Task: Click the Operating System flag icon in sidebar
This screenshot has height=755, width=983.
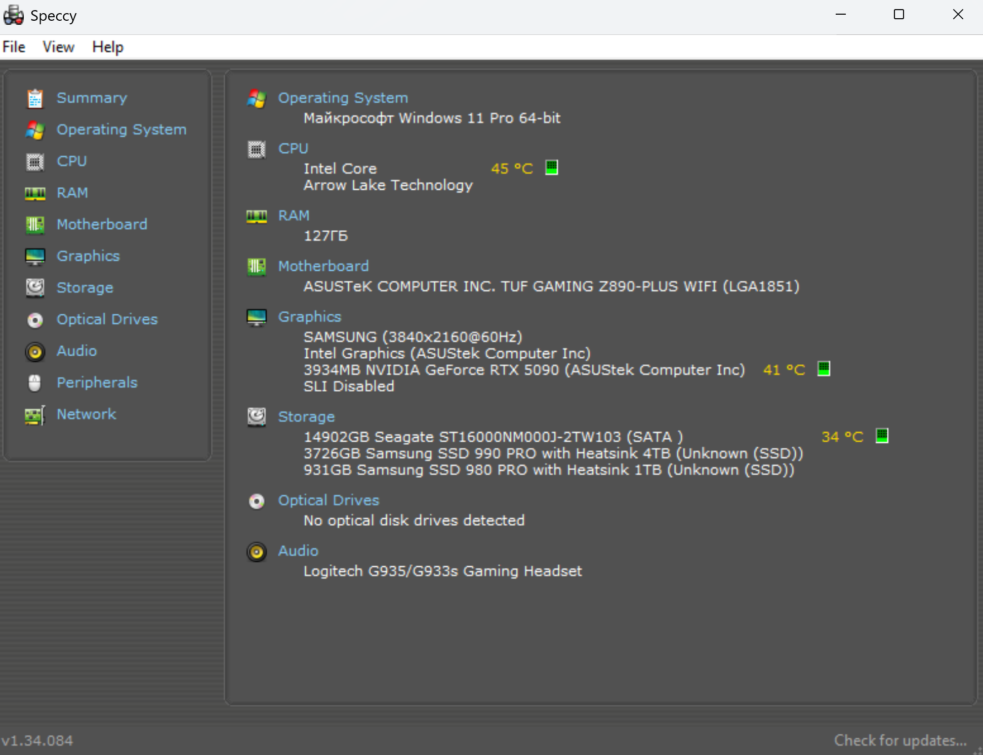Action: tap(35, 130)
